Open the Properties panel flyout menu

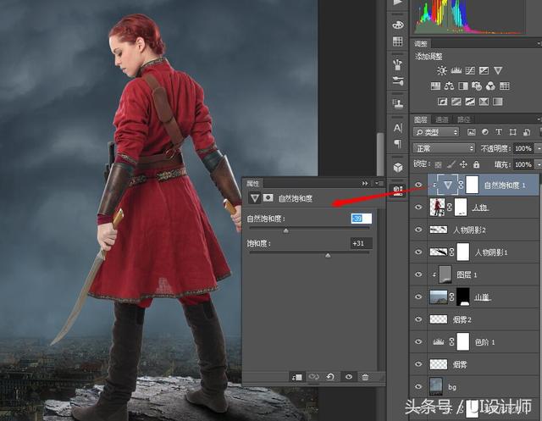pos(379,183)
